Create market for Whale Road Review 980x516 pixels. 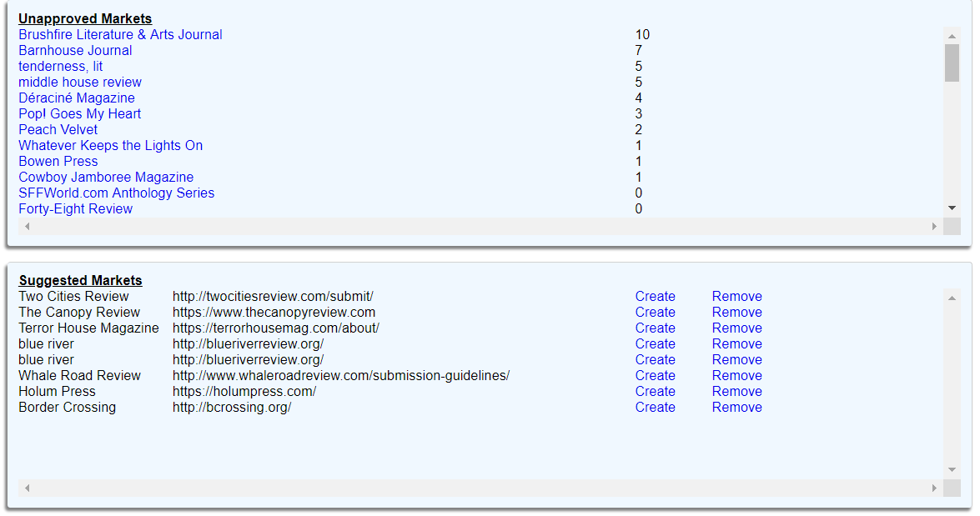click(x=655, y=375)
